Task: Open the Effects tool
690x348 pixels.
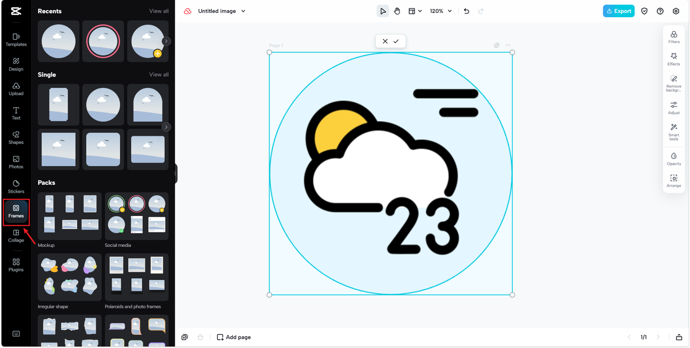Action: tap(674, 59)
